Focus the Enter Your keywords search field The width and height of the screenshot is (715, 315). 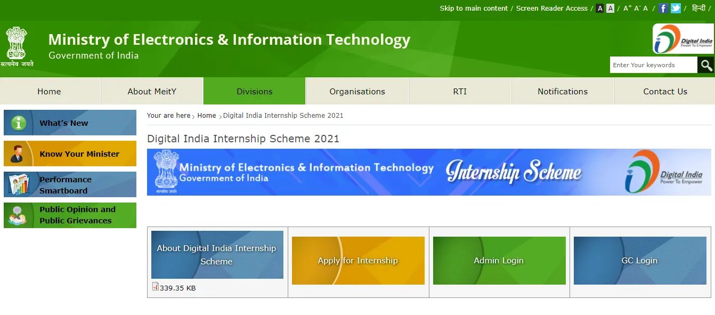pos(654,65)
